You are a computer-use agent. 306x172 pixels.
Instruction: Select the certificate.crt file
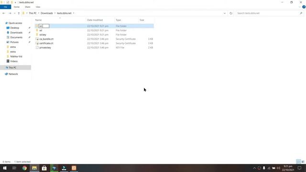coord(46,43)
